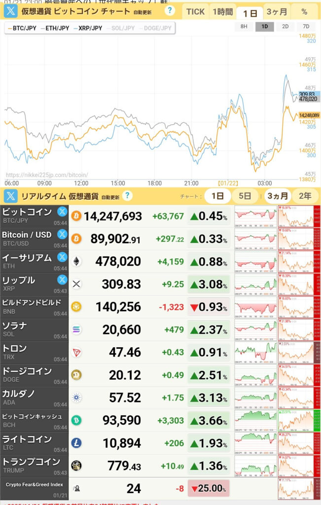Set mini-chart period to 5日
Viewport: 321px width, 505px height.
(246, 196)
